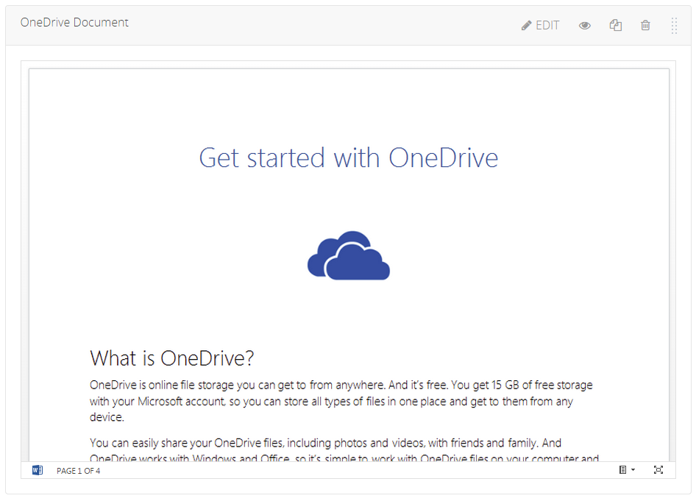The width and height of the screenshot is (696, 501).
Task: Click the EDIT pencil button
Action: (x=540, y=25)
